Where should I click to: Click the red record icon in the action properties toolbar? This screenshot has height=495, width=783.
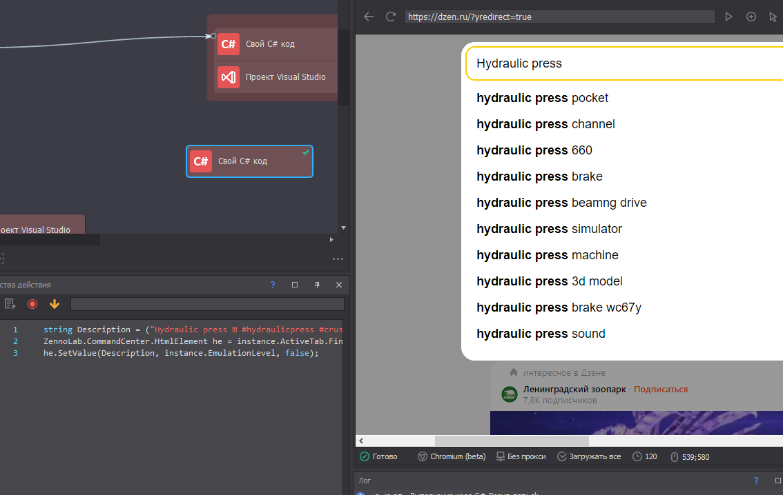(x=32, y=304)
